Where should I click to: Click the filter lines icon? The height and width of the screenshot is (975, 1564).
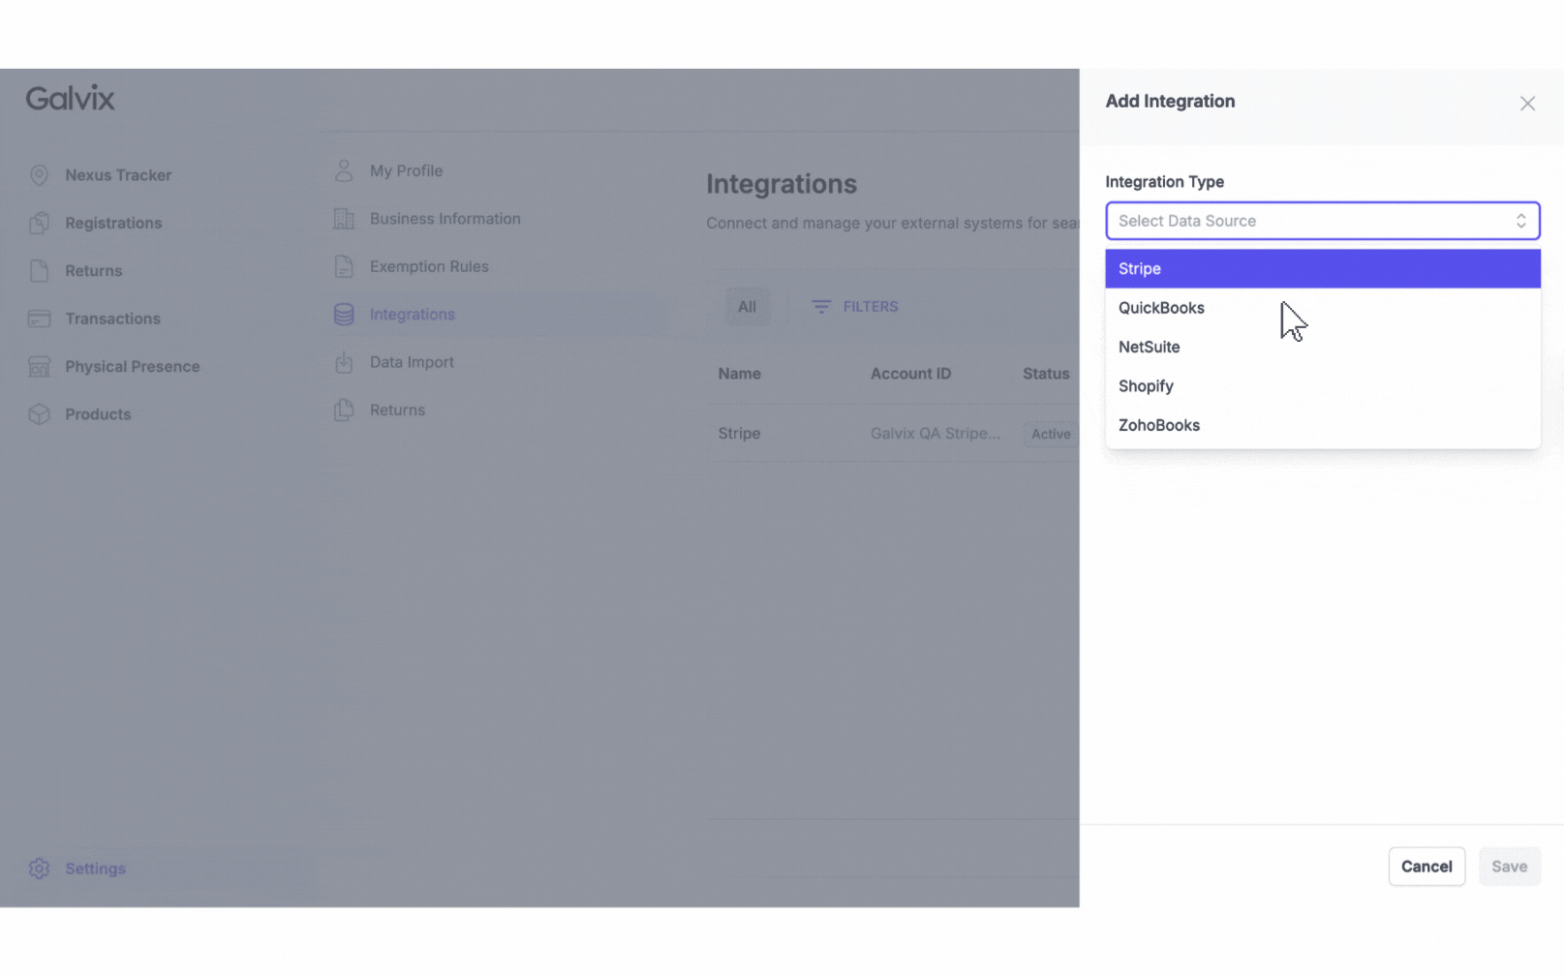[821, 307]
